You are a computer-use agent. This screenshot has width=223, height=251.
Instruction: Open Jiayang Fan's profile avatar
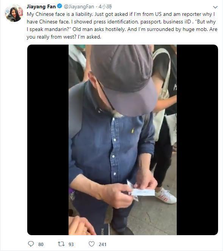coord(14,13)
